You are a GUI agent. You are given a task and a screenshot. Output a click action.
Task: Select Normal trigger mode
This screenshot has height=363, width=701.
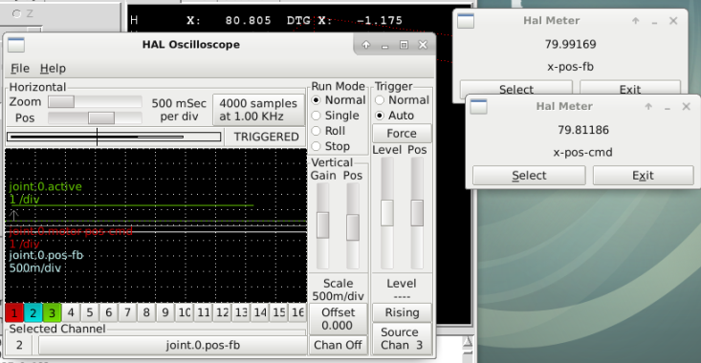coord(402,100)
